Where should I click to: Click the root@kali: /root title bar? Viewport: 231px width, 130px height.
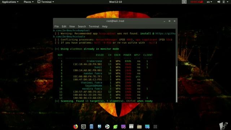click(x=115, y=21)
